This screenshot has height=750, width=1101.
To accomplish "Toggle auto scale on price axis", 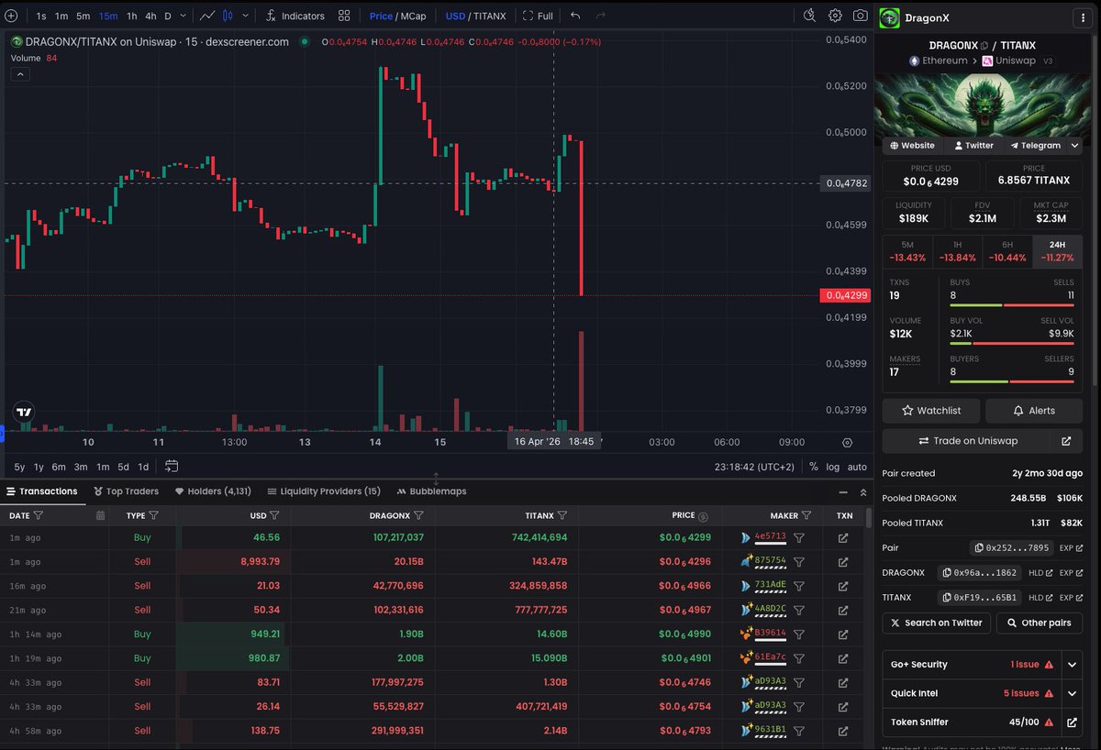I will [857, 467].
